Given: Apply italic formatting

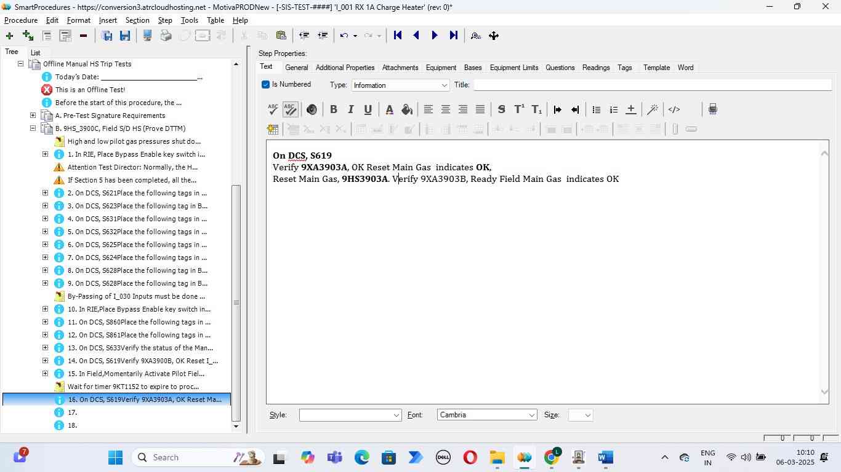Looking at the screenshot, I should point(350,109).
